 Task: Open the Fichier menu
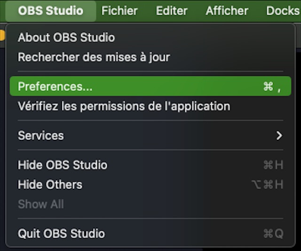point(119,10)
